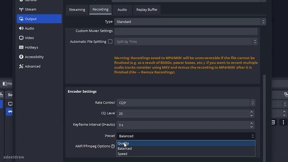Select the display capture source icon
Viewport: 288px width, 162px height.
pyautogui.click(x=10, y=103)
